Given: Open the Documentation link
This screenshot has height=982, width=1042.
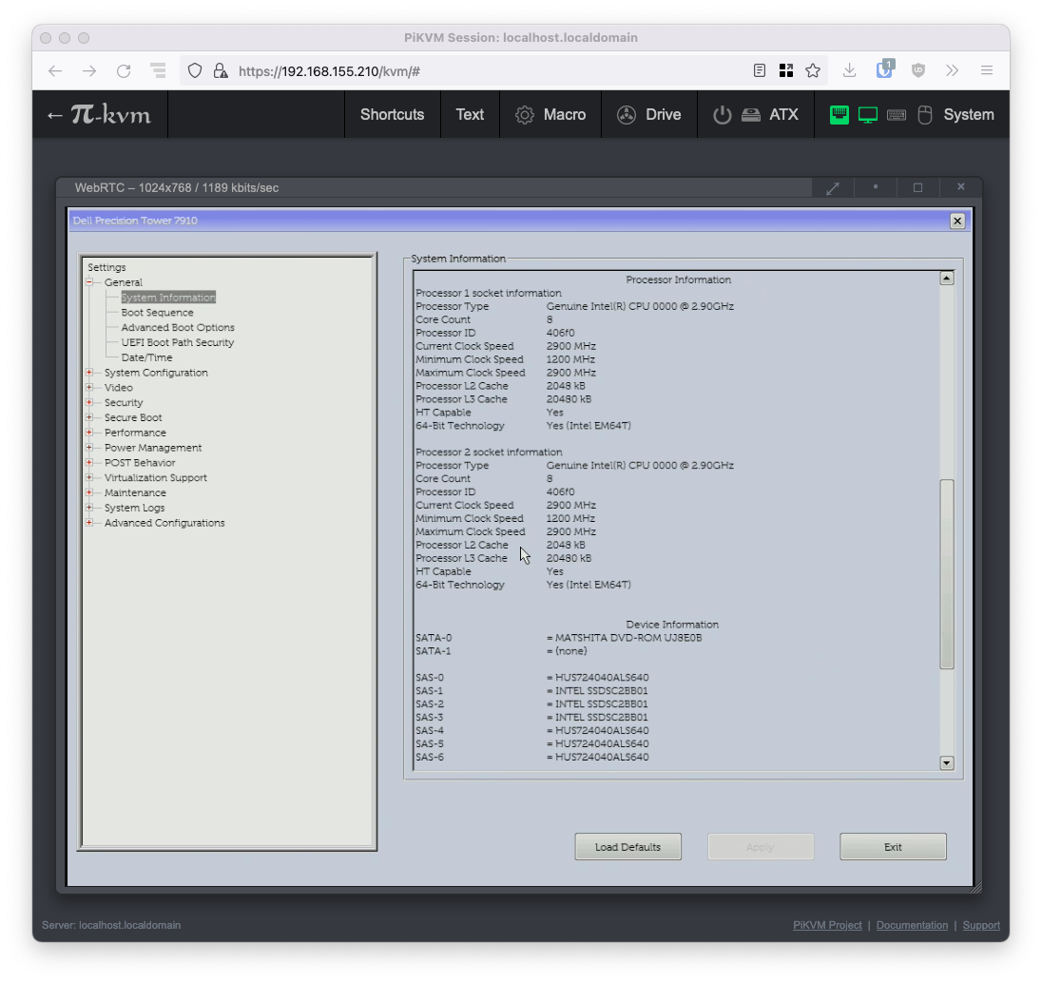Looking at the screenshot, I should coord(913,926).
